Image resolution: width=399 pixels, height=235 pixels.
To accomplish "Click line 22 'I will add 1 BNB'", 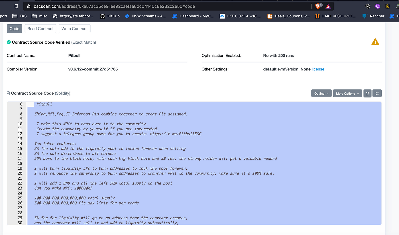I will 103,183.
